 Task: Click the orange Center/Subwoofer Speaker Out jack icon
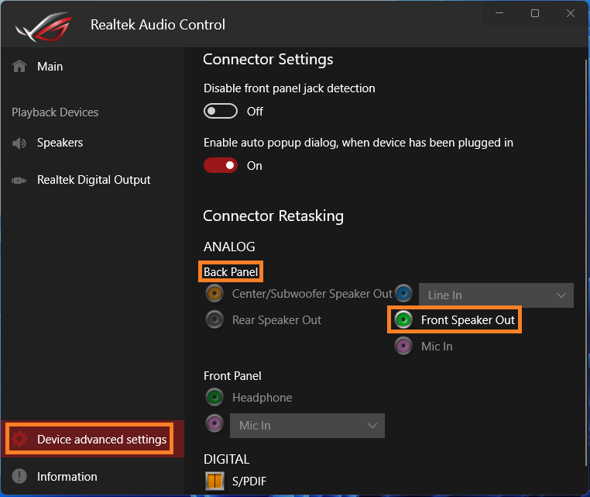coord(214,293)
